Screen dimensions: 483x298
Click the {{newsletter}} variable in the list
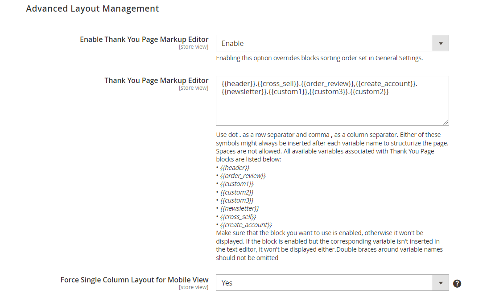(x=239, y=209)
